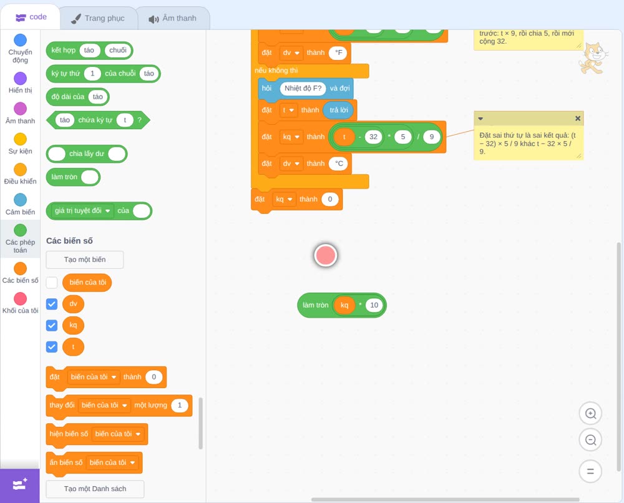Open variable dropdown in 'hiện biến số' block
Image resolution: width=624 pixels, height=503 pixels.
[x=118, y=434]
